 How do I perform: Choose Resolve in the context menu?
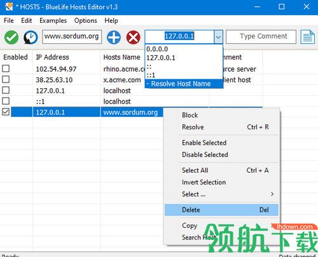[221, 127]
